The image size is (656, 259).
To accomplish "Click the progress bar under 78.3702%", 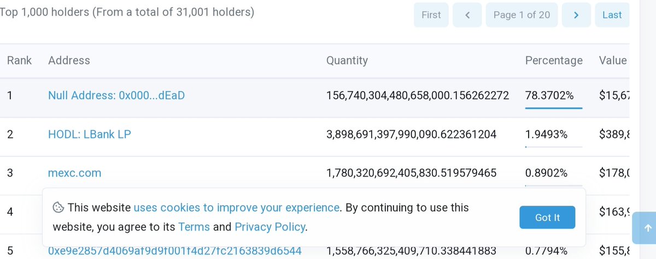I will 554,108.
